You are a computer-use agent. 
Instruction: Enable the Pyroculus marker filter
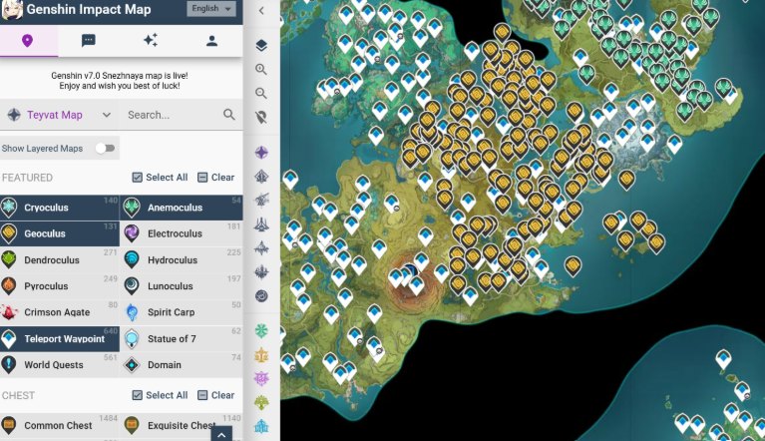tap(60, 286)
